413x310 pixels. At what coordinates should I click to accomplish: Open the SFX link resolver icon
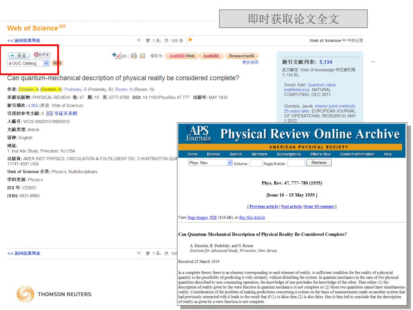[x=42, y=55]
